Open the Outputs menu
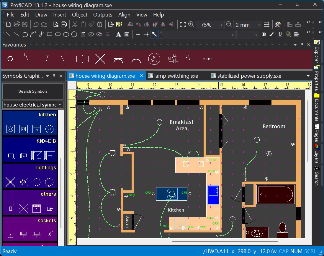Screen dimensions: 324x256 (x=103, y=15)
